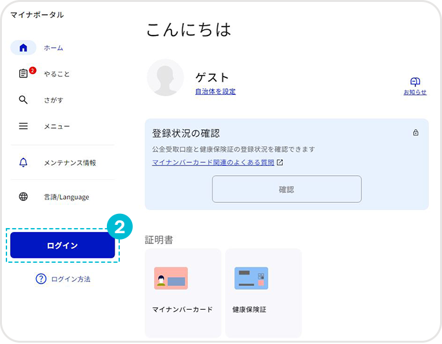Open the マイナンバーカード certificate card

tap(183, 293)
